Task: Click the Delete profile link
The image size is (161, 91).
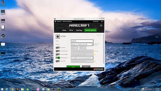Action: coord(99,35)
